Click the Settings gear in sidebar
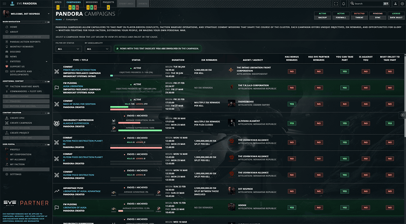Image resolution: width=406 pixels, height=224 pixels. click(7, 174)
